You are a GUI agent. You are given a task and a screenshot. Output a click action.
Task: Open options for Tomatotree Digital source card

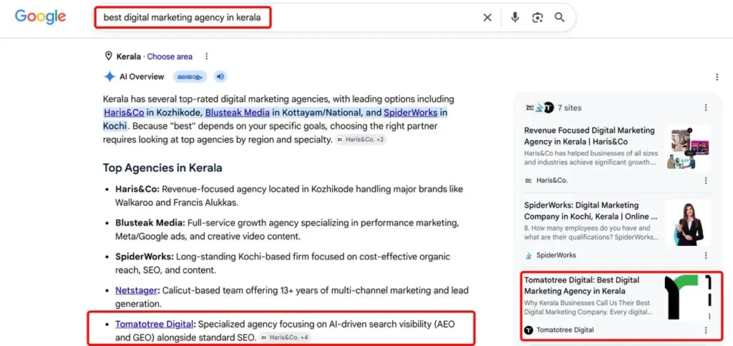coord(706,330)
